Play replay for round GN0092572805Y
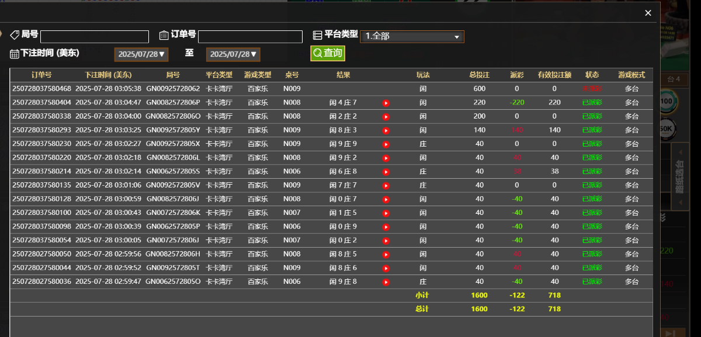Image resolution: width=701 pixels, height=337 pixels. tap(385, 130)
